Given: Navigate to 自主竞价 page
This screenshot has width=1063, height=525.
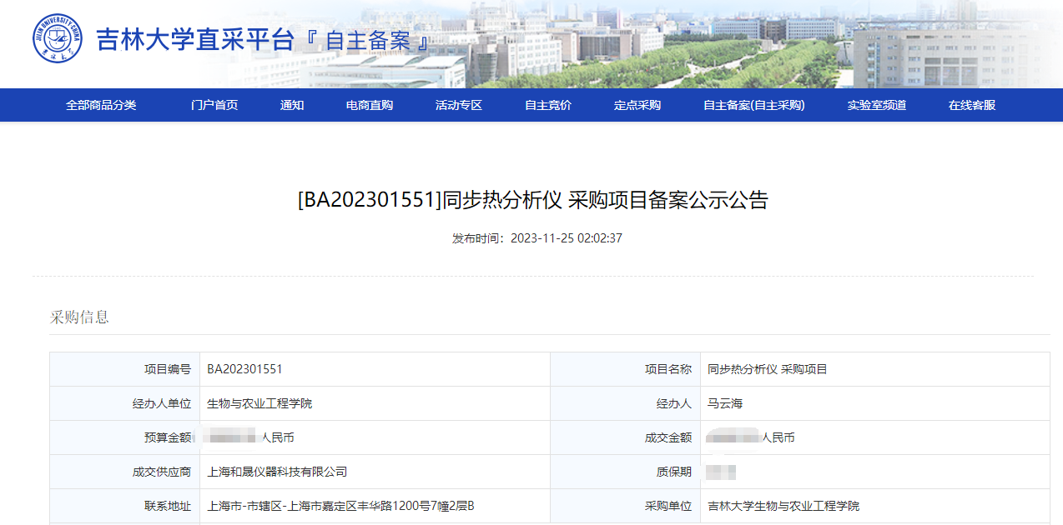Looking at the screenshot, I should coord(548,105).
